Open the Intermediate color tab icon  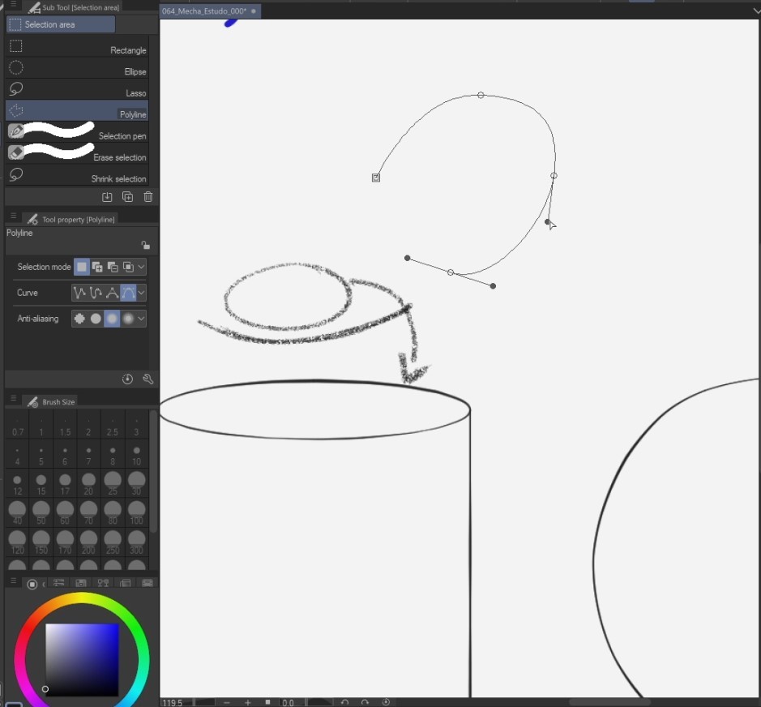[104, 583]
